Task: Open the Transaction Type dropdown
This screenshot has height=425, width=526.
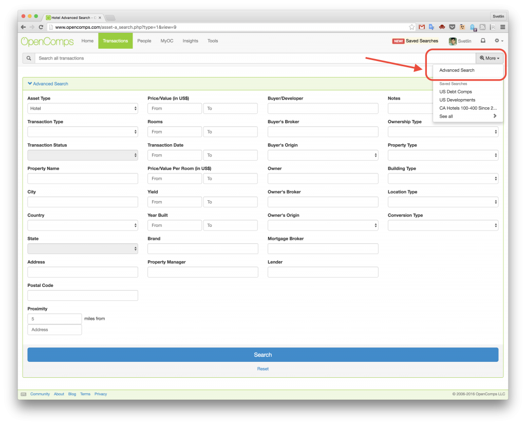Action: 83,132
